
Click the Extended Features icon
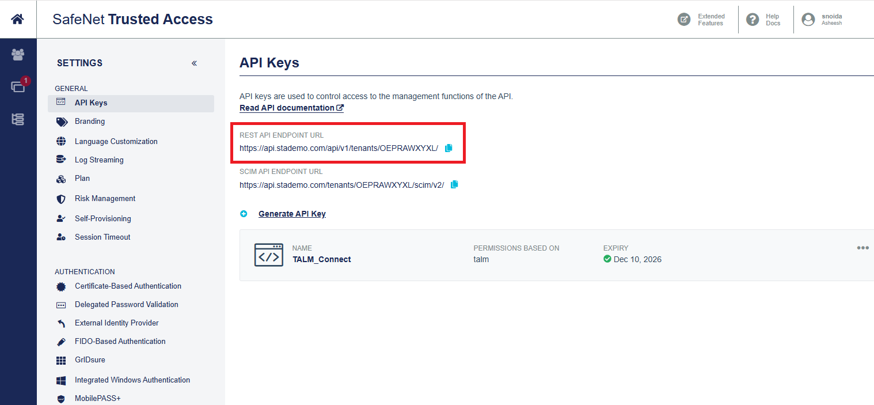pyautogui.click(x=684, y=19)
